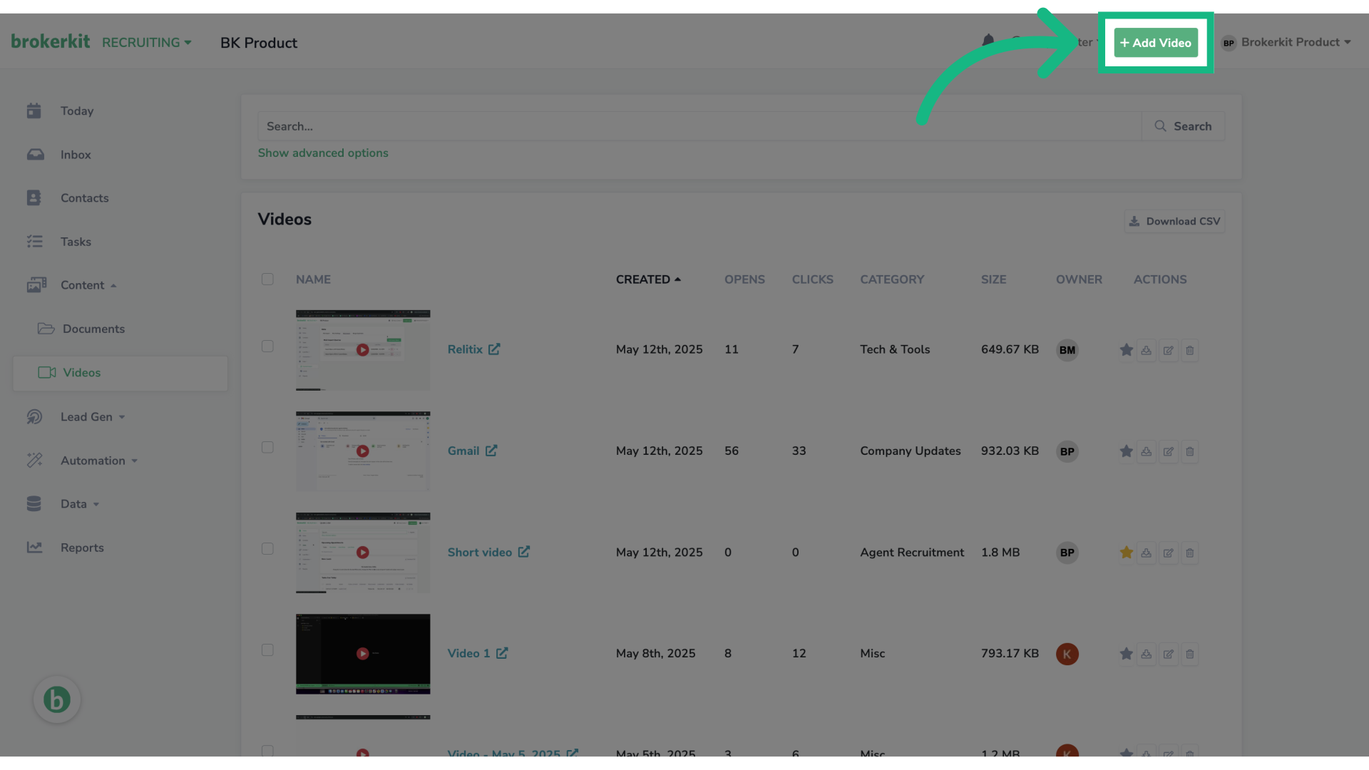Play the Gmail video thumbnail
The height and width of the screenshot is (770, 1369).
pos(363,451)
